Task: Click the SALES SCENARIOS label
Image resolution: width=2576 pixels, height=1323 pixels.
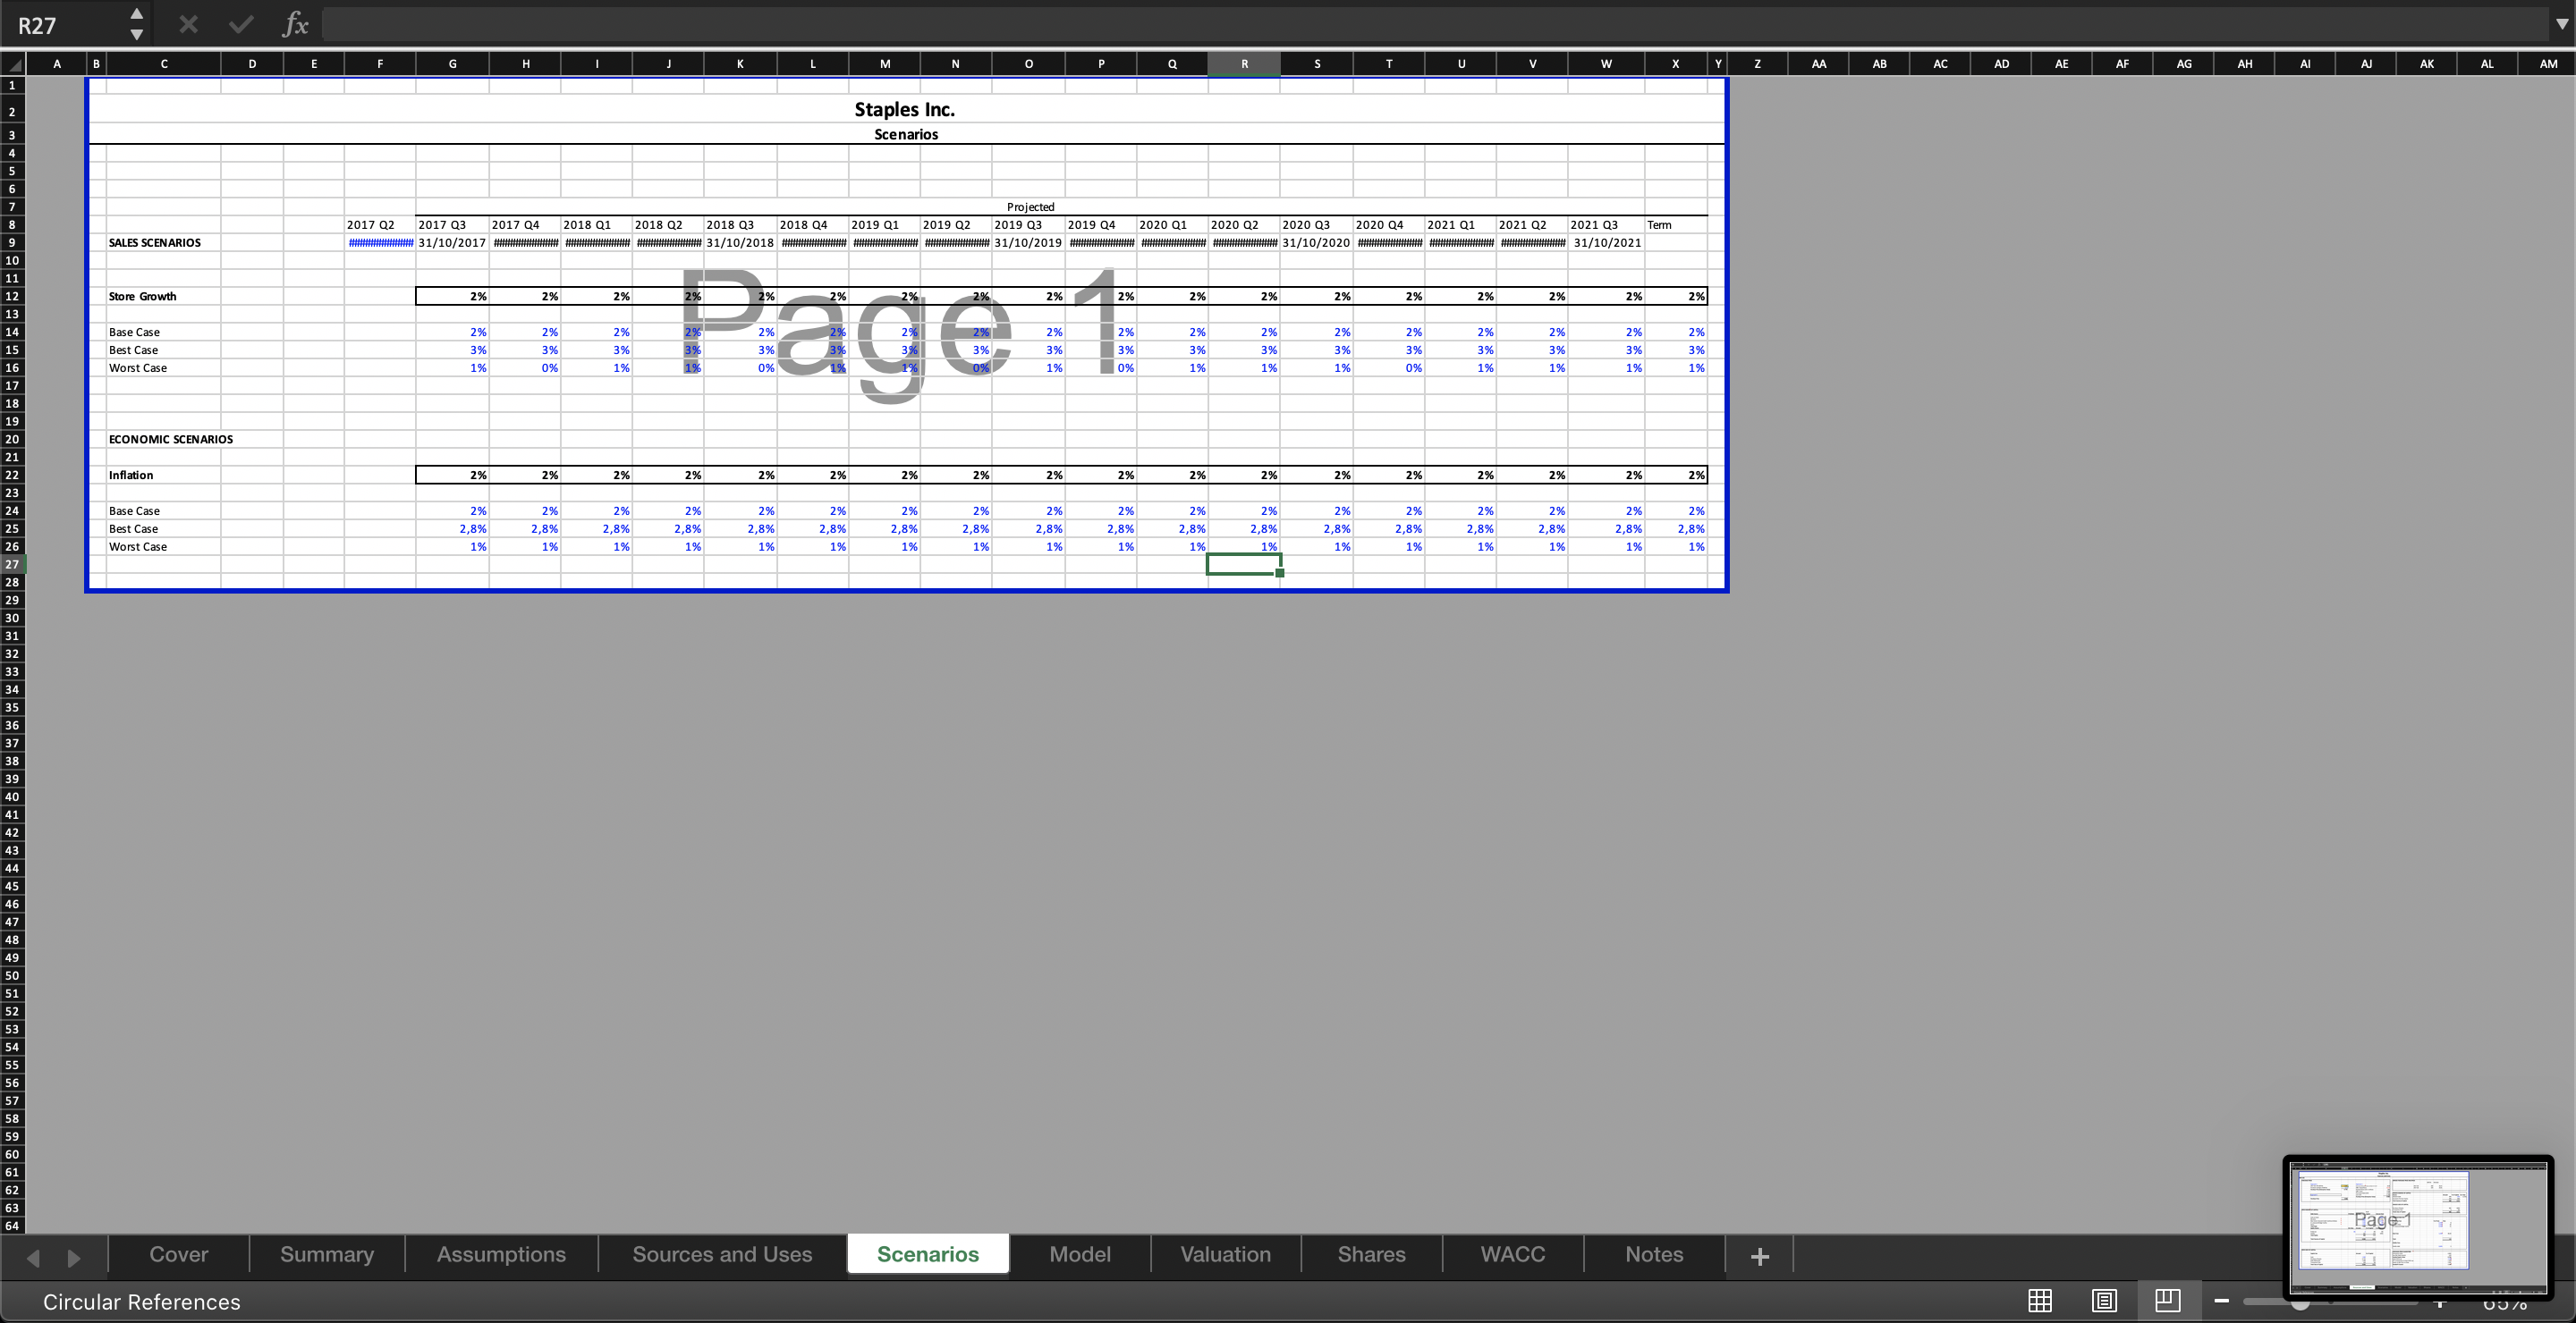Action: click(155, 243)
